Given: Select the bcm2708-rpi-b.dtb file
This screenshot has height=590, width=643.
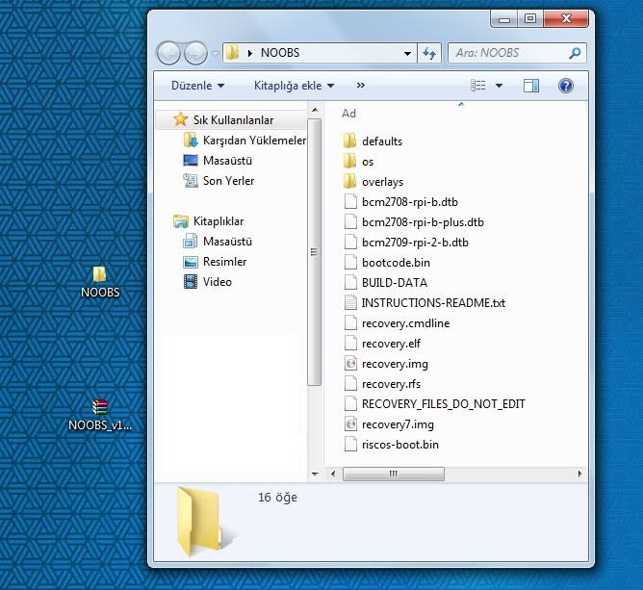Looking at the screenshot, I should [x=400, y=202].
